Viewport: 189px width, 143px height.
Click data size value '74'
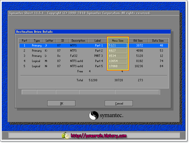(x=161, y=61)
